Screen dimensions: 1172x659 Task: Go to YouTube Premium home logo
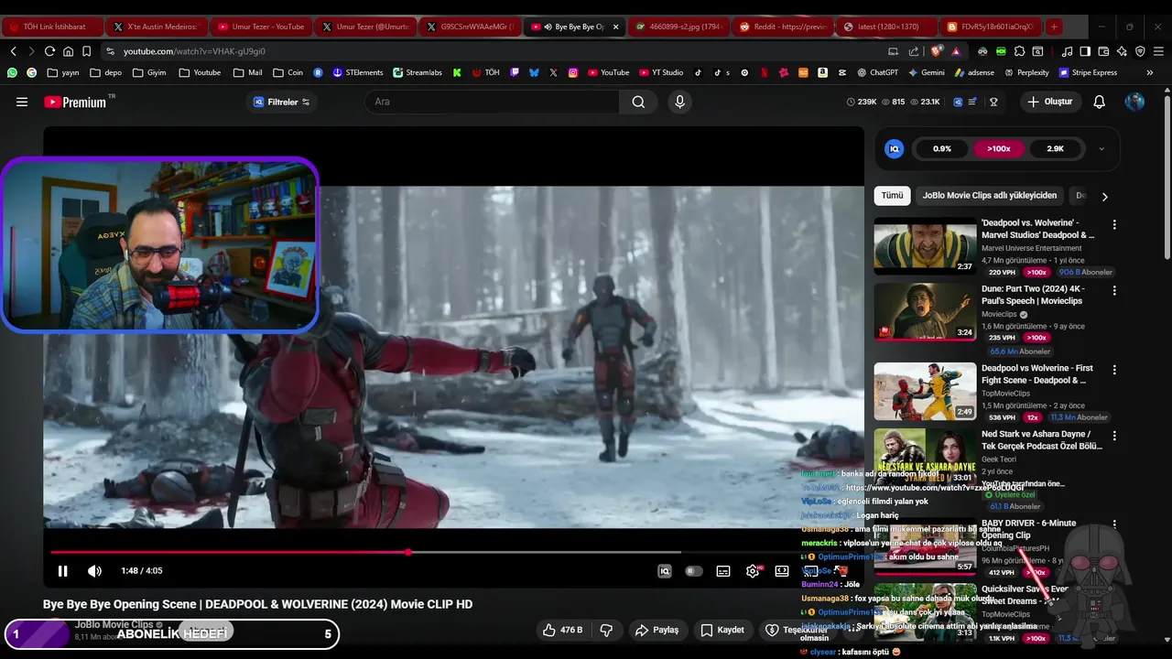click(77, 102)
